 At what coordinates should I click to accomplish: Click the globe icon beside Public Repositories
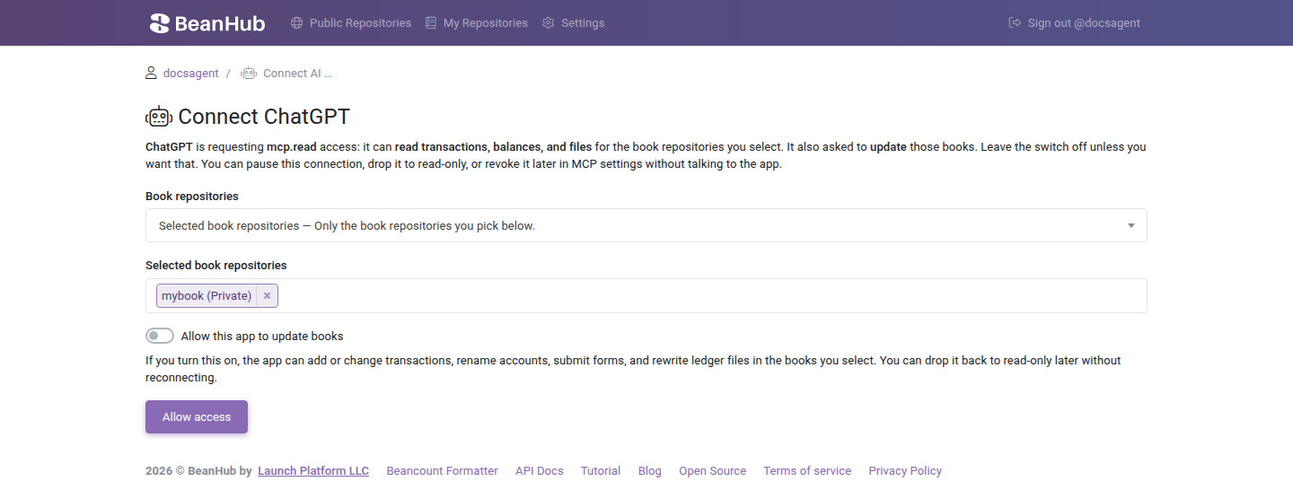pyautogui.click(x=297, y=23)
